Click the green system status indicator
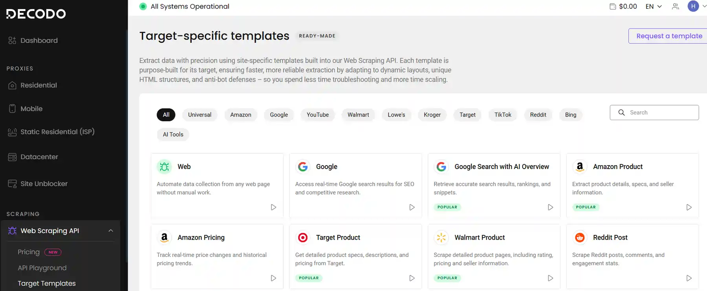Image resolution: width=707 pixels, height=291 pixels. pyautogui.click(x=143, y=6)
